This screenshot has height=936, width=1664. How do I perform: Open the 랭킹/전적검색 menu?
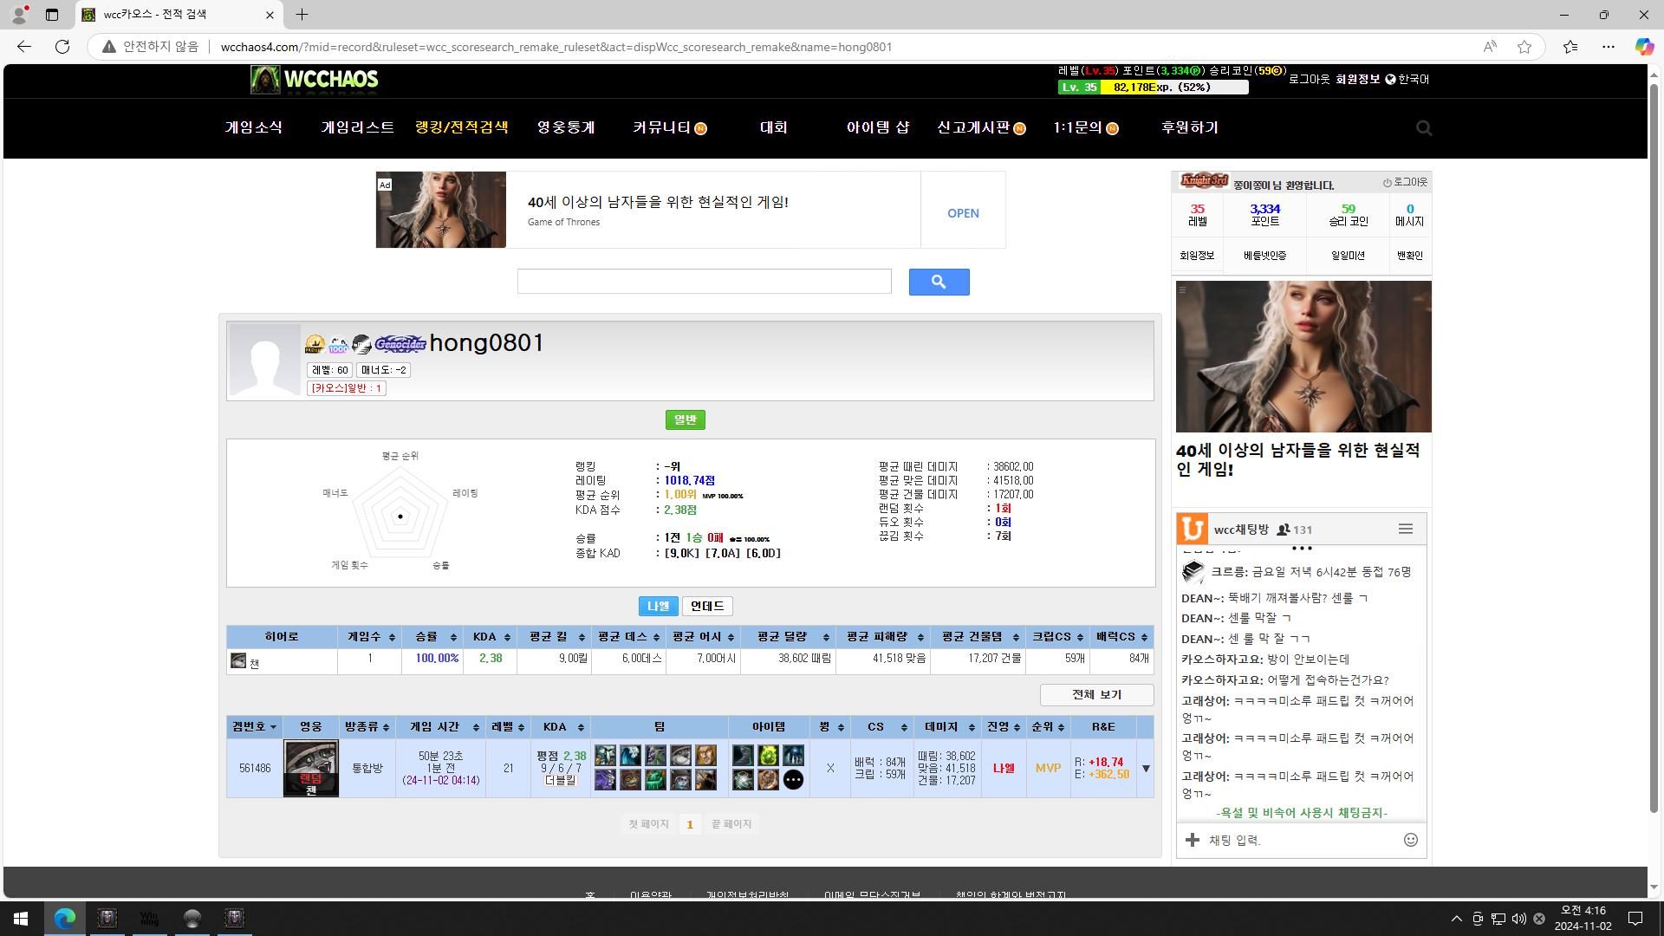pyautogui.click(x=462, y=128)
